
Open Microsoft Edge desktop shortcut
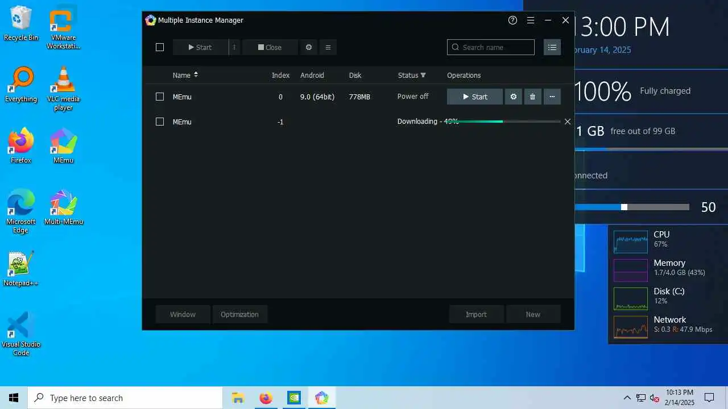21,211
